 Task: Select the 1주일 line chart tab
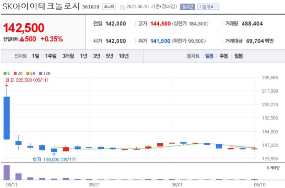(x=51, y=56)
